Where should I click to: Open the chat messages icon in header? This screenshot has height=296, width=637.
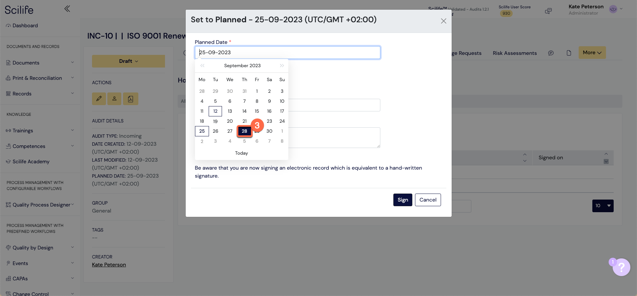[548, 11]
